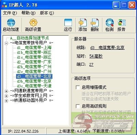137x135 pixels.
Task: Enable the 启用增强模式 checkbox
Action: coord(78,87)
